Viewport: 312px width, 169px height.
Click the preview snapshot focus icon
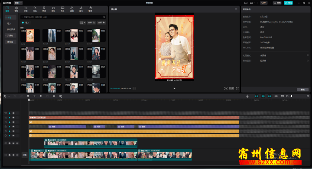[226, 89]
